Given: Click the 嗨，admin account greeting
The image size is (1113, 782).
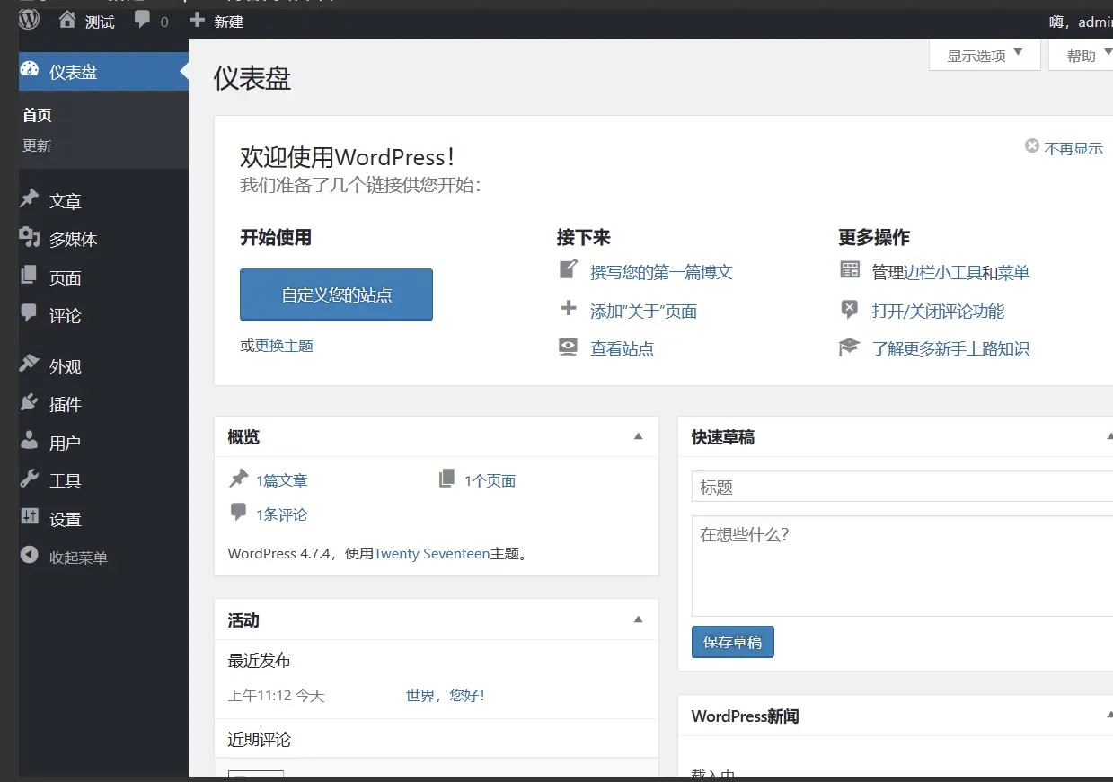Looking at the screenshot, I should pyautogui.click(x=1081, y=22).
